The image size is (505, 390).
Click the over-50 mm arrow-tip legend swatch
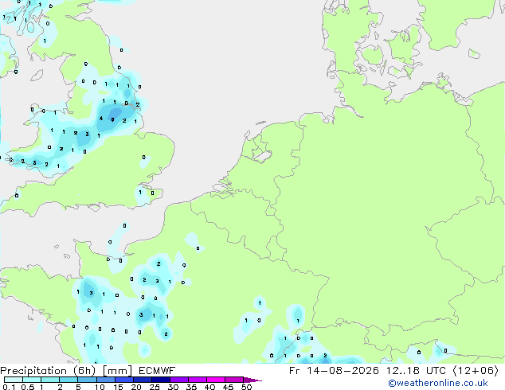pos(252,380)
